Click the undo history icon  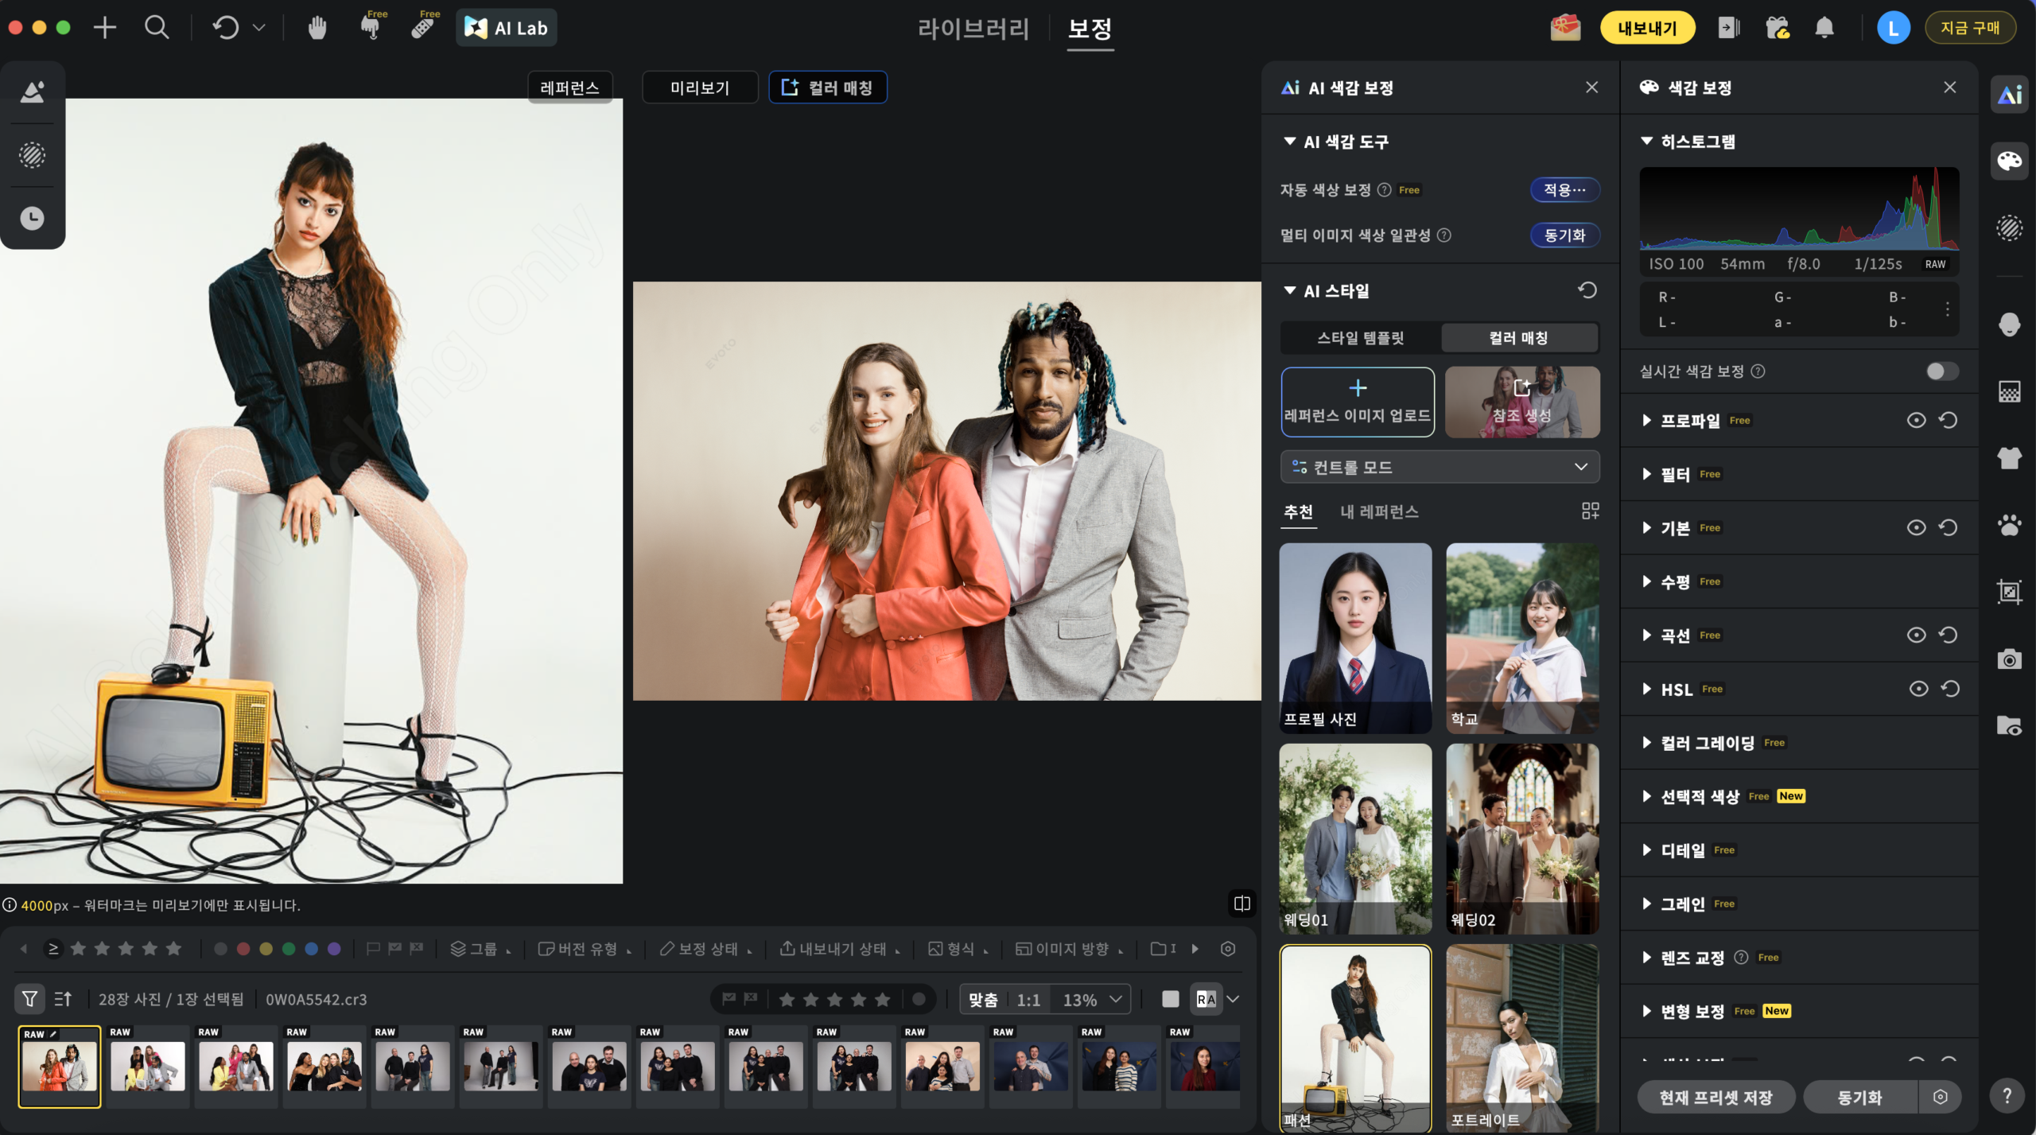(226, 29)
